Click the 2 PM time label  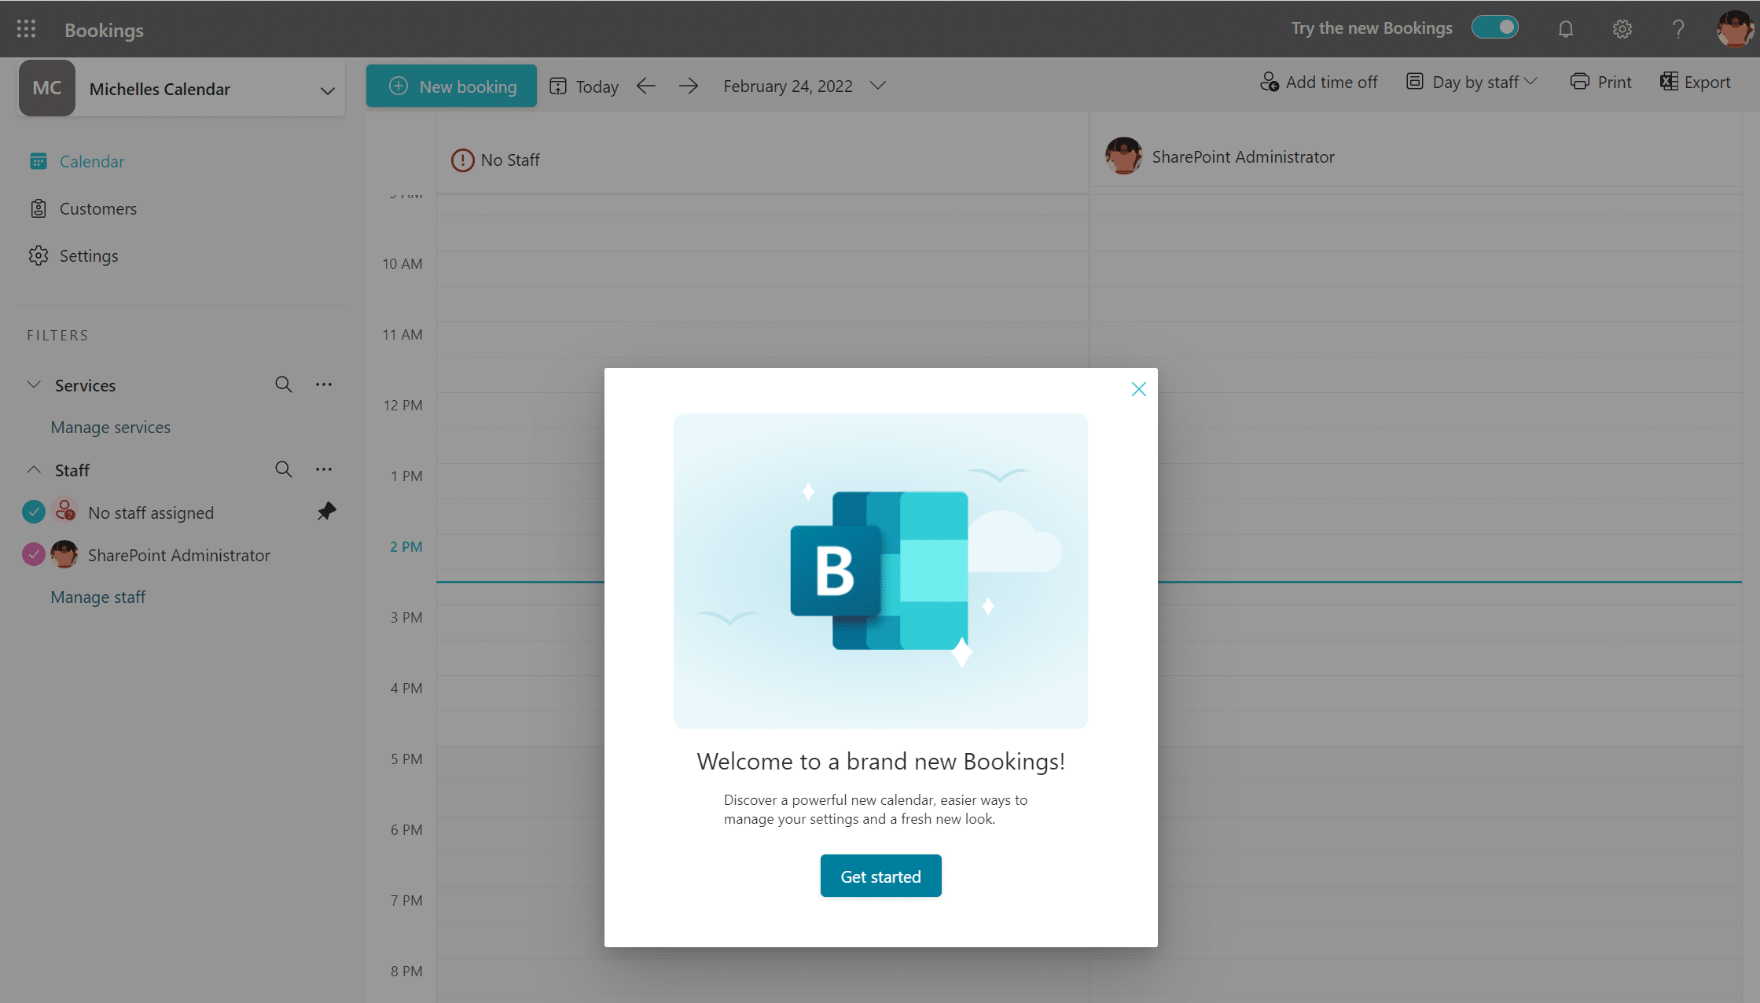406,546
